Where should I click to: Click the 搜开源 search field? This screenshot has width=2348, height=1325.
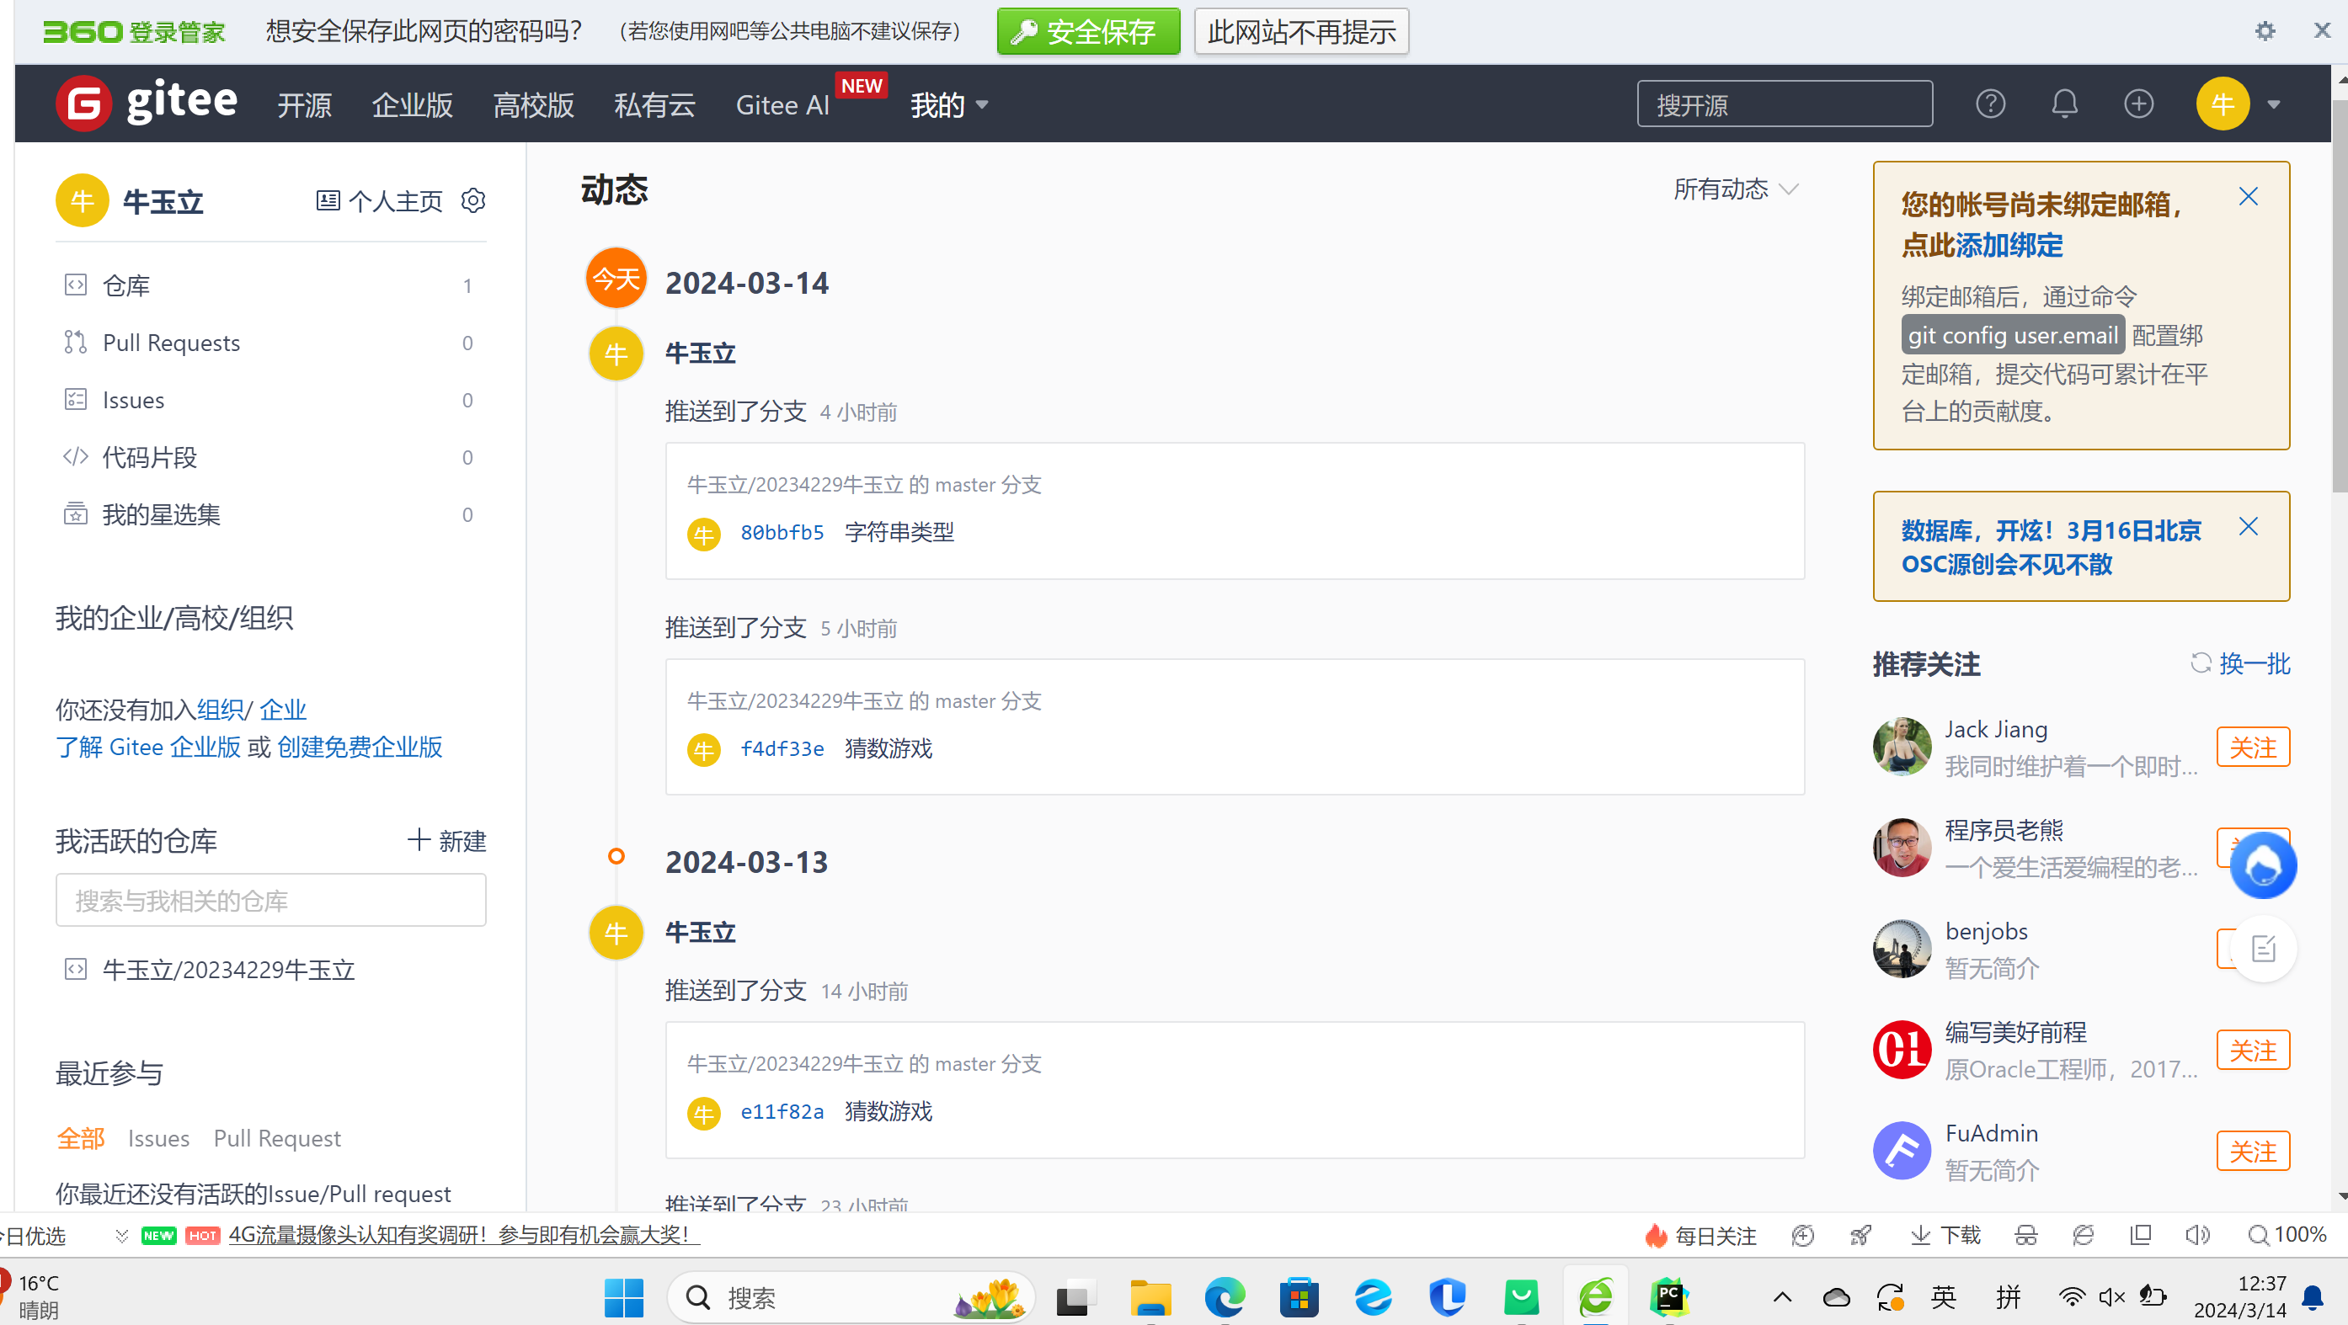point(1784,104)
